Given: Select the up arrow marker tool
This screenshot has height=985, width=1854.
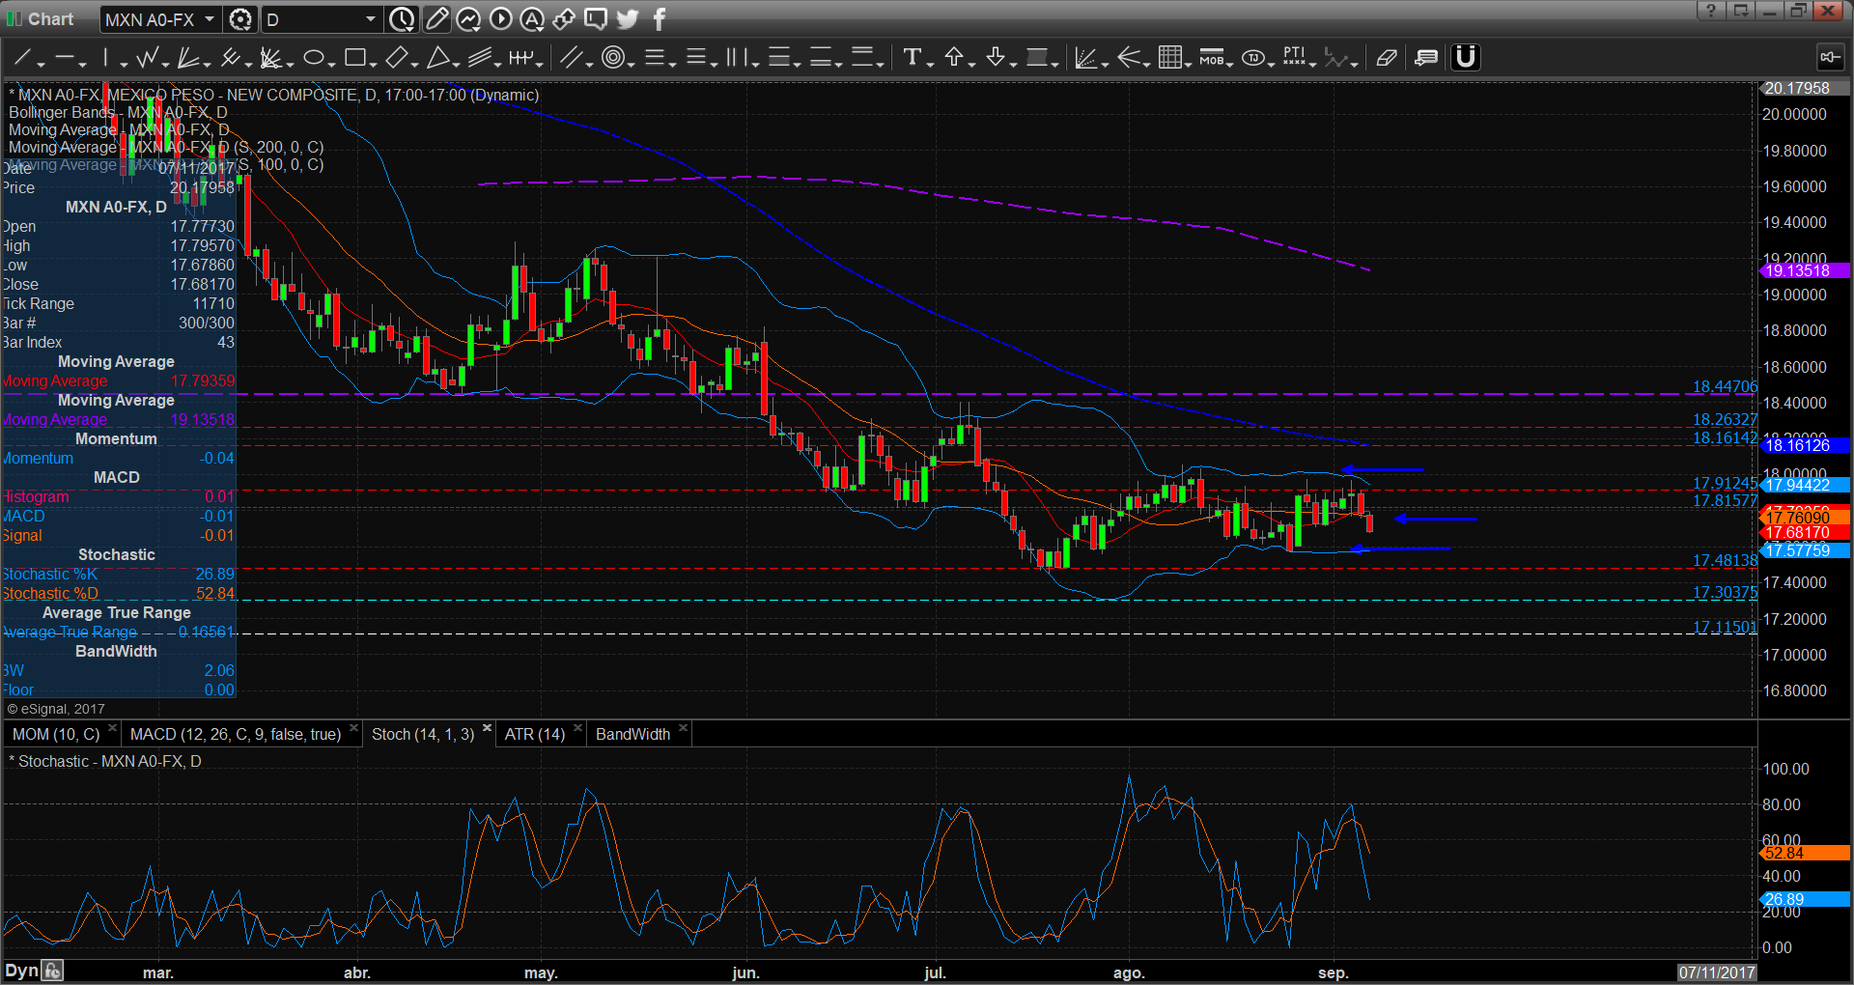Looking at the screenshot, I should tap(954, 57).
